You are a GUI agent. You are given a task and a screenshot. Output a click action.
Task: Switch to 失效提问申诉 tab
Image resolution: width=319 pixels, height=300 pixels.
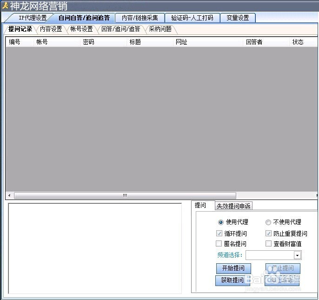(x=233, y=206)
